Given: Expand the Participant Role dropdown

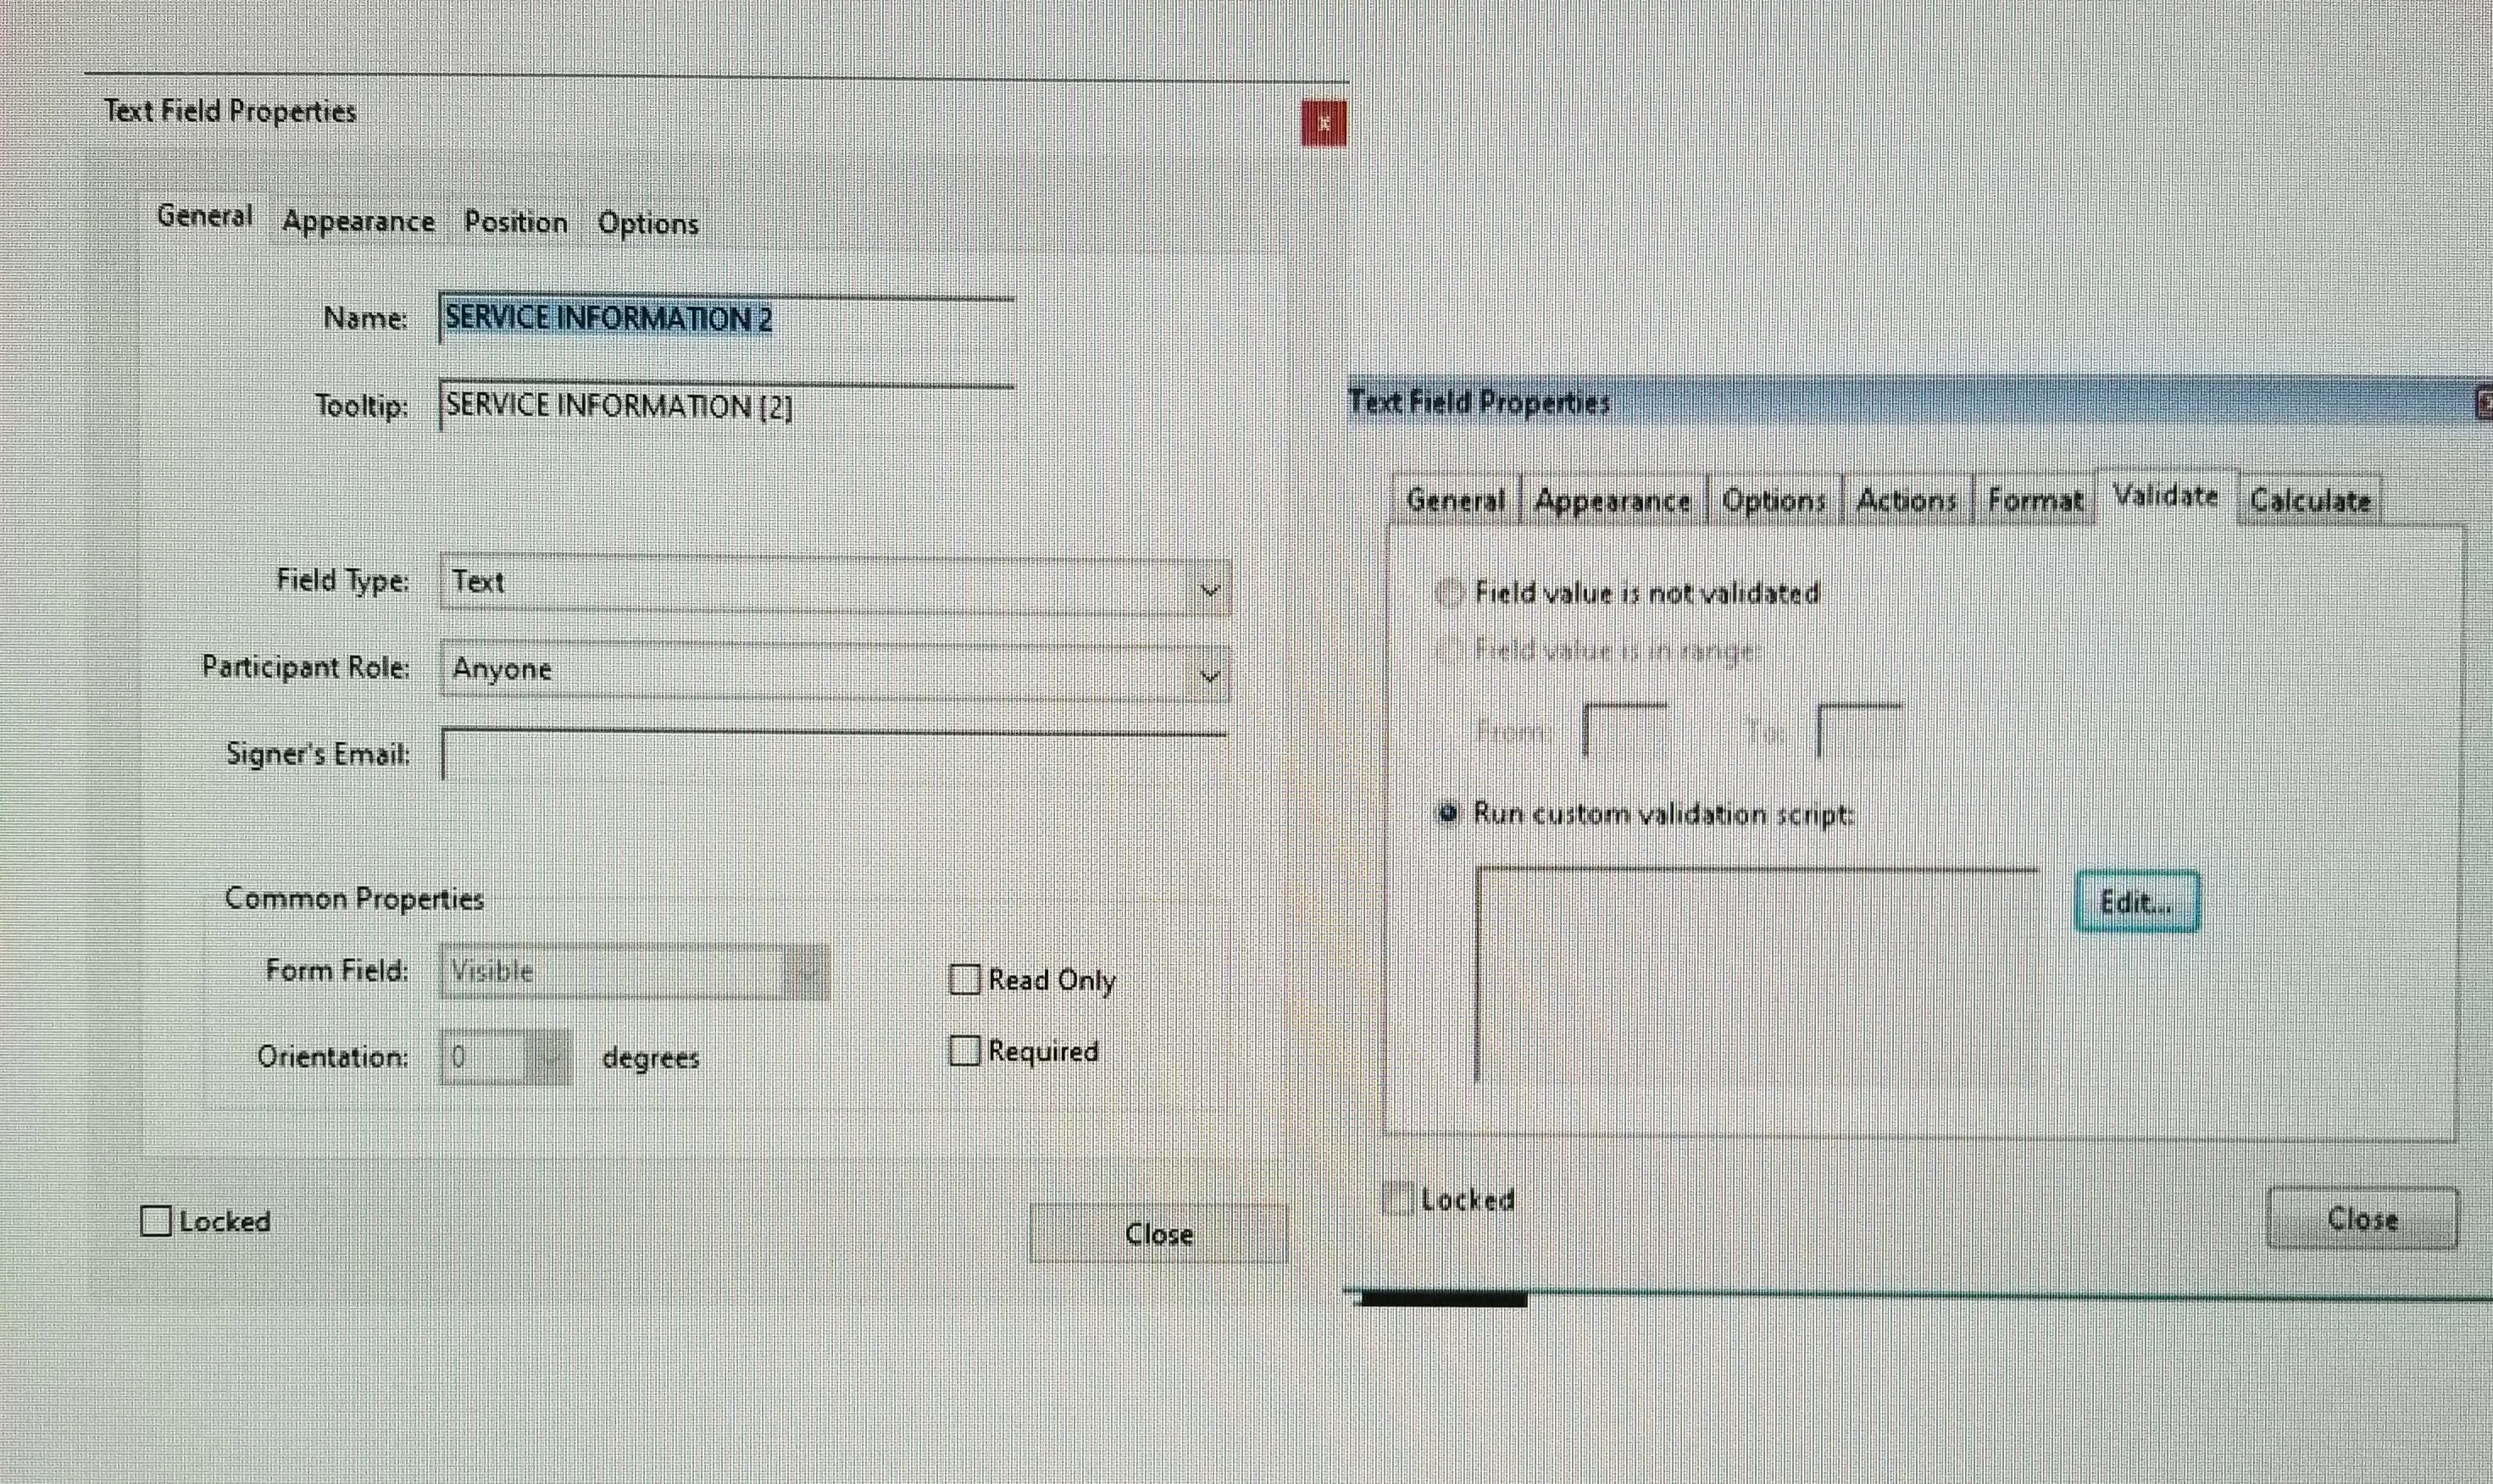Looking at the screenshot, I should (835, 670).
